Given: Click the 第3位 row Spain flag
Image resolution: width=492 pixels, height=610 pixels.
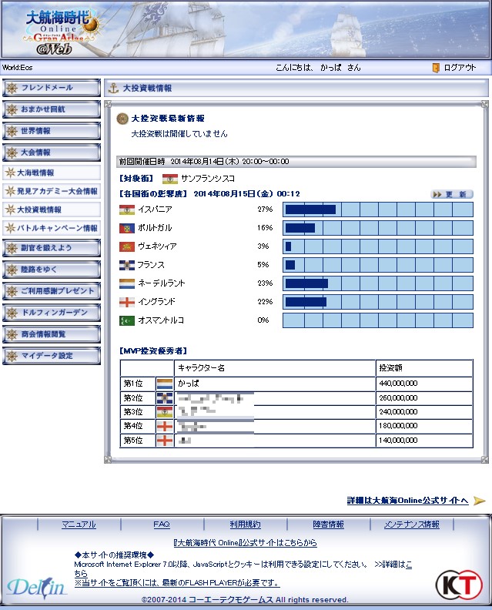Looking at the screenshot, I should (x=165, y=412).
